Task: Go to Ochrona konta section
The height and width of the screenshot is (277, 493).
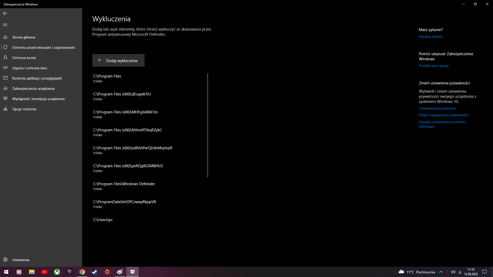Action: pos(41,58)
